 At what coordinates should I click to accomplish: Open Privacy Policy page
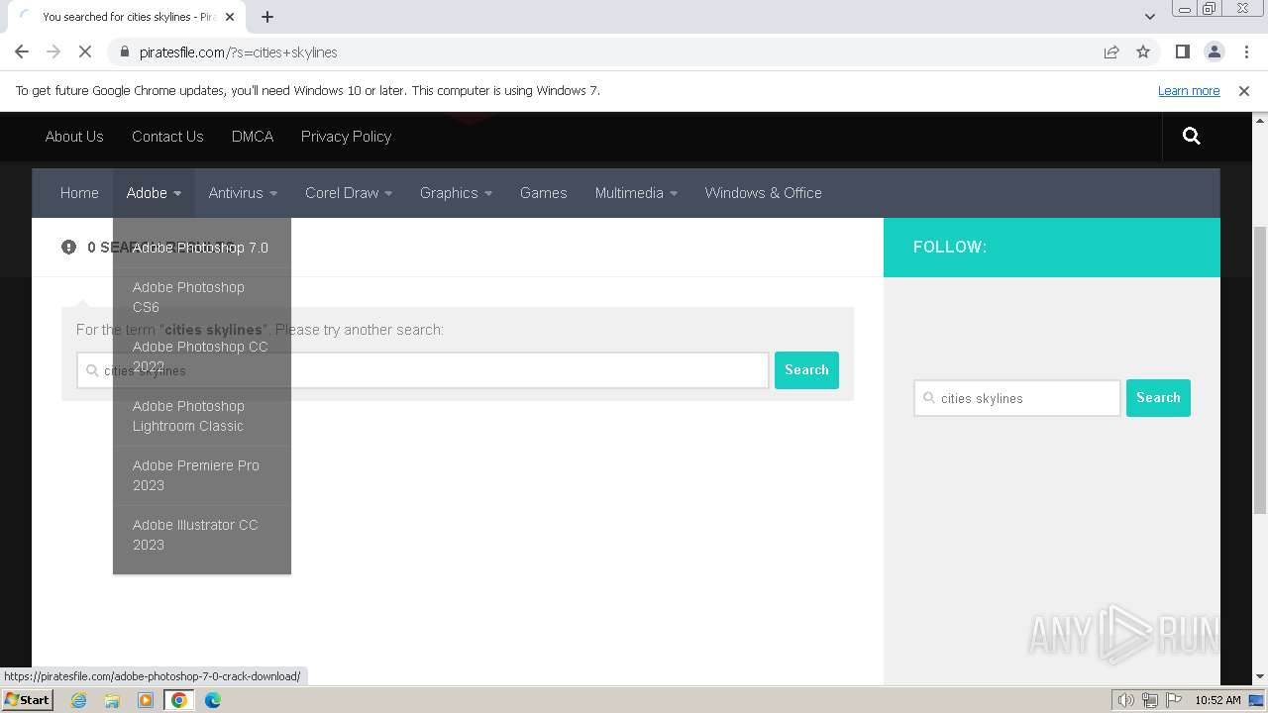(x=346, y=137)
